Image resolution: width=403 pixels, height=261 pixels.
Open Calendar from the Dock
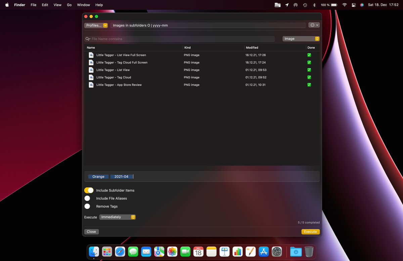tap(198, 251)
